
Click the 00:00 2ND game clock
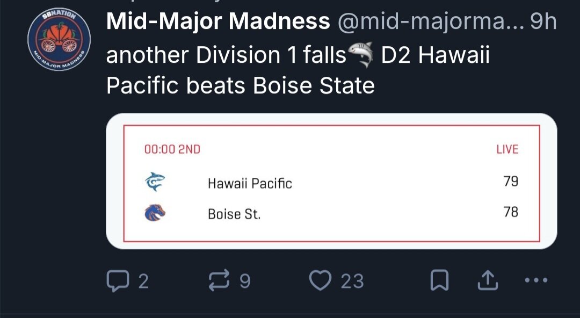click(x=172, y=149)
